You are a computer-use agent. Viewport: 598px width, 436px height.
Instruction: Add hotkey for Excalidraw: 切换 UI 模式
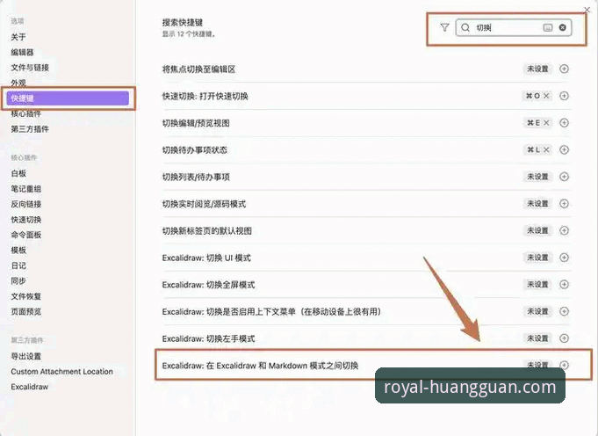tap(564, 258)
